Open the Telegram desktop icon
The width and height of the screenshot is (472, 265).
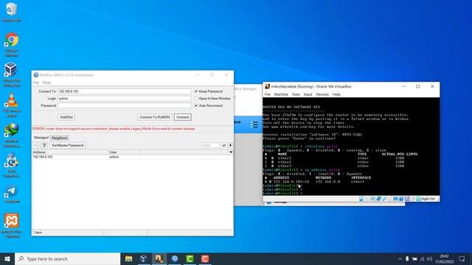pos(12,194)
